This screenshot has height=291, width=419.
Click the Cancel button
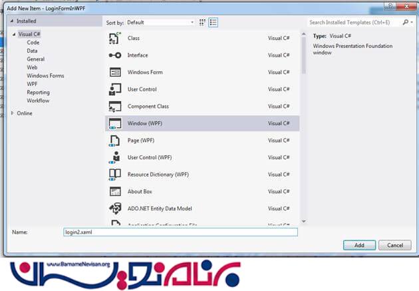click(x=395, y=245)
